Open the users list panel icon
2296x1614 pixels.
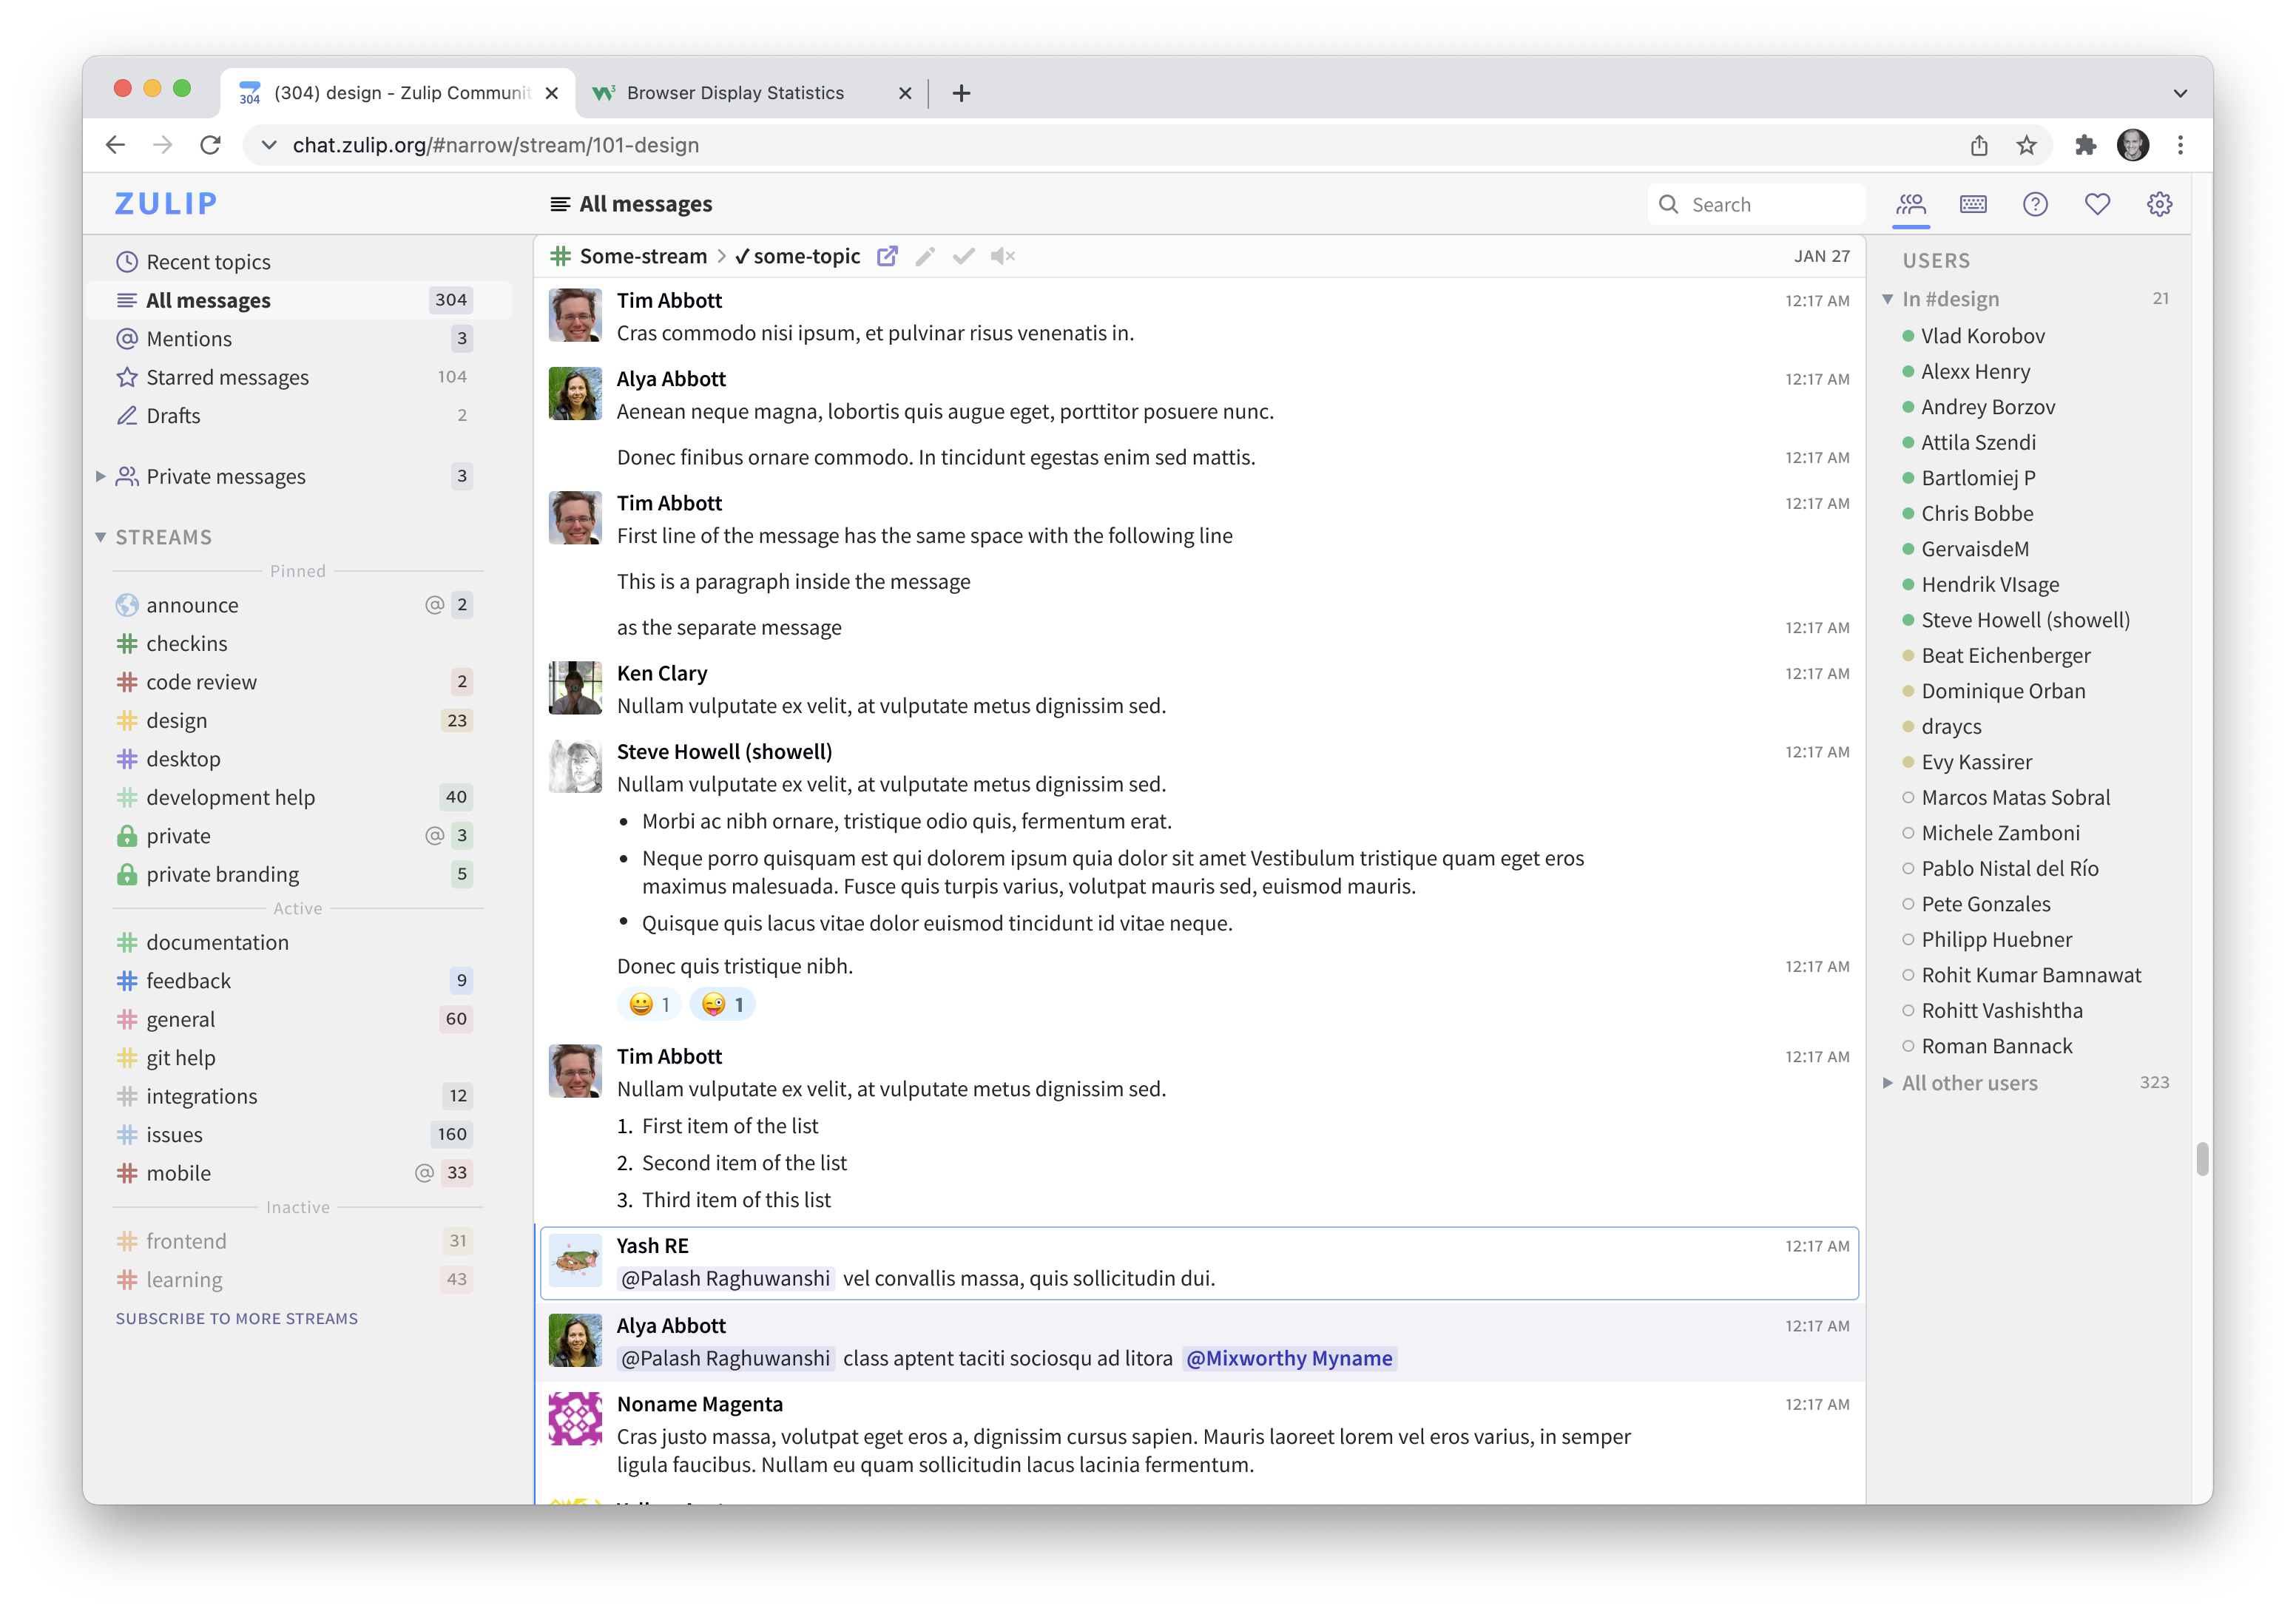click(1911, 203)
